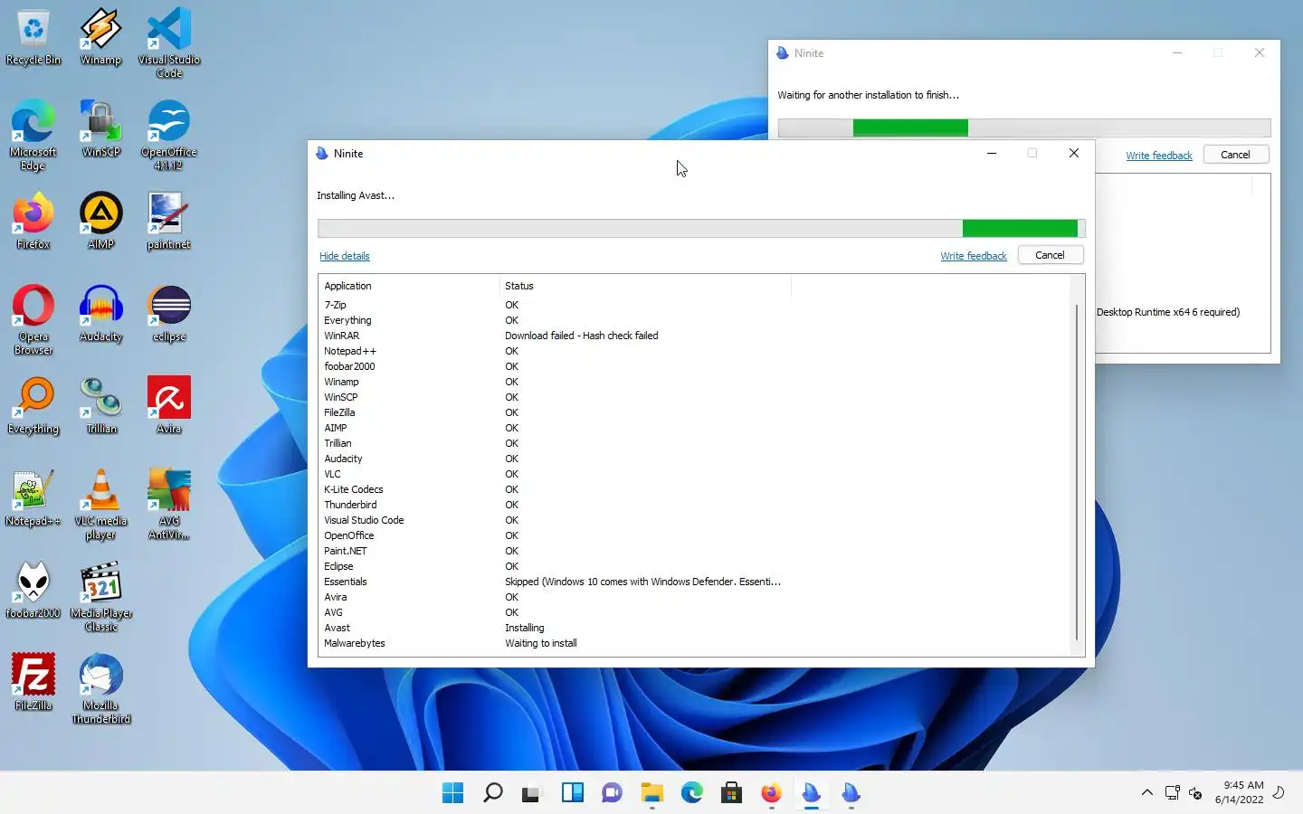1303x814 pixels.
Task: Open the clock showing 9:45 AM
Action: coord(1239,792)
